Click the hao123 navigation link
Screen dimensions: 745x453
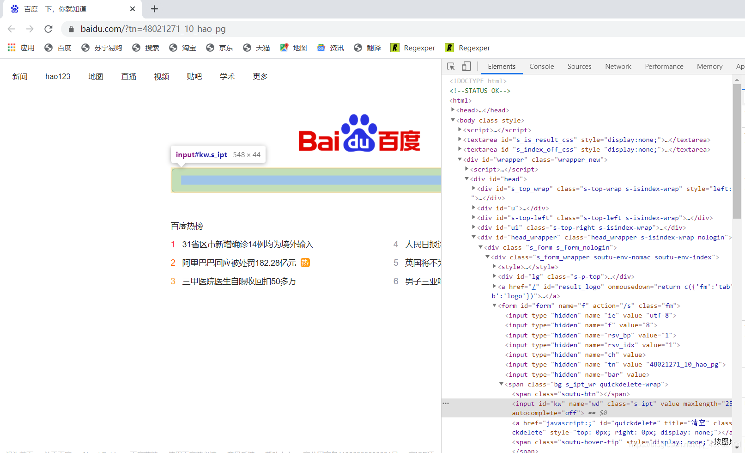[x=58, y=76]
